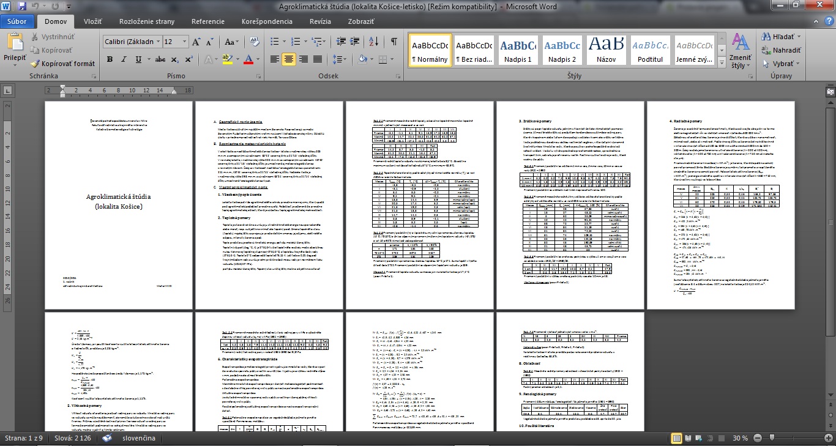Click the Format Painter (Kopírovať formát) button
The height and width of the screenshot is (446, 836).
(x=64, y=64)
